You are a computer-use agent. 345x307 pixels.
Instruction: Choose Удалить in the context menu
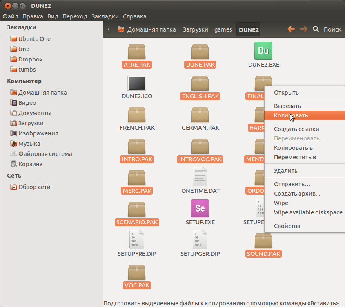305,171
